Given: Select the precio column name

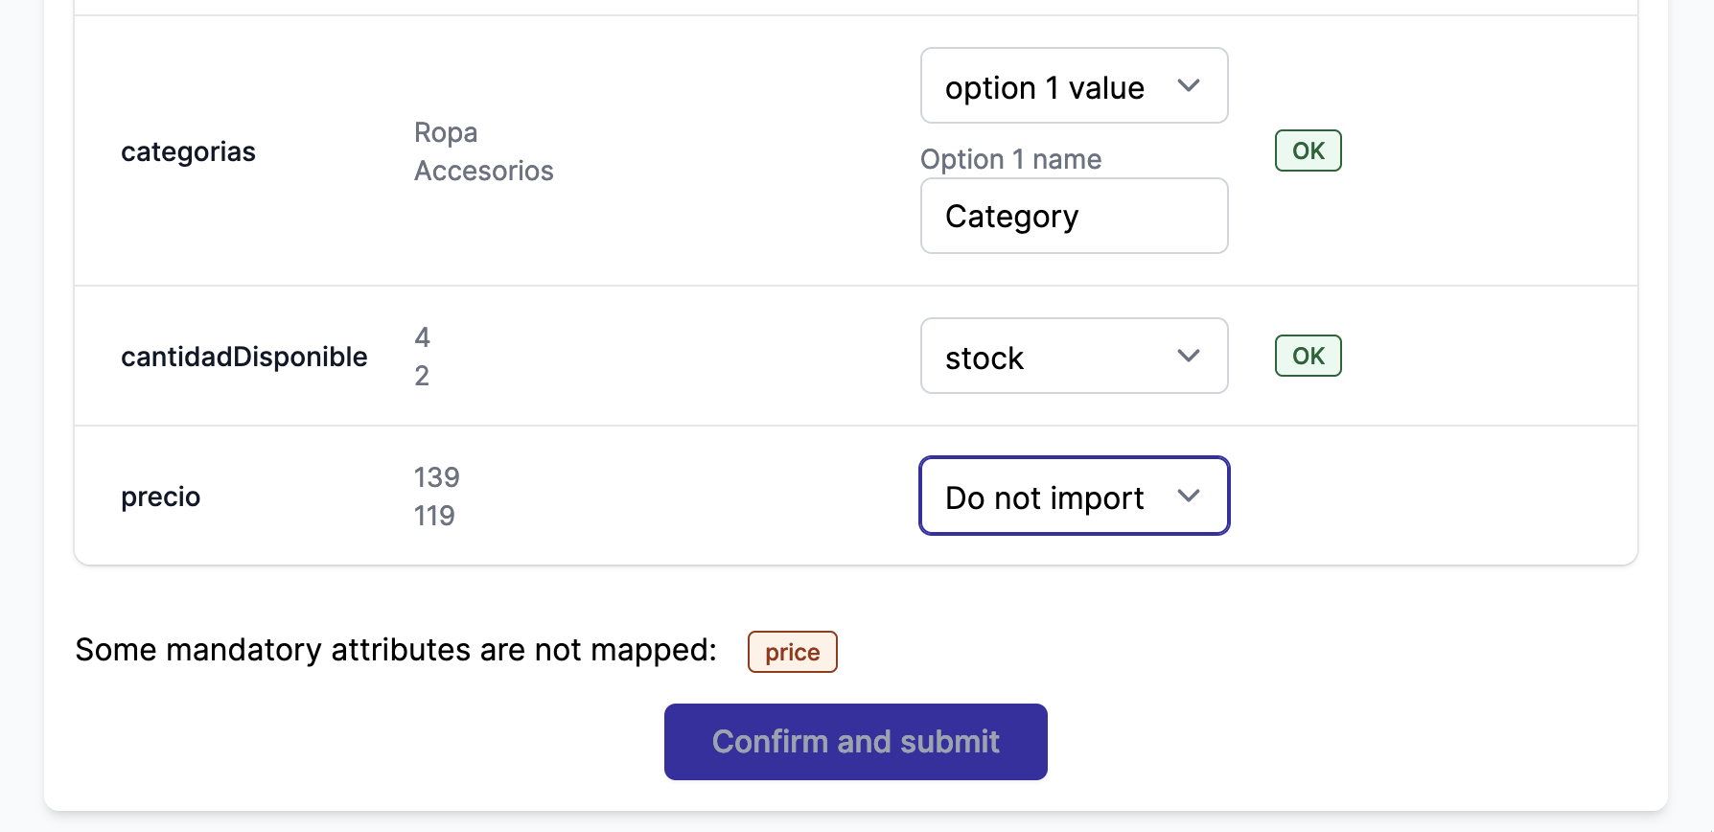Looking at the screenshot, I should point(160,497).
